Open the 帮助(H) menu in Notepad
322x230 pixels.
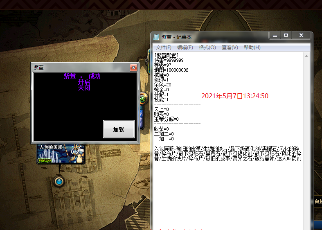pos(252,47)
